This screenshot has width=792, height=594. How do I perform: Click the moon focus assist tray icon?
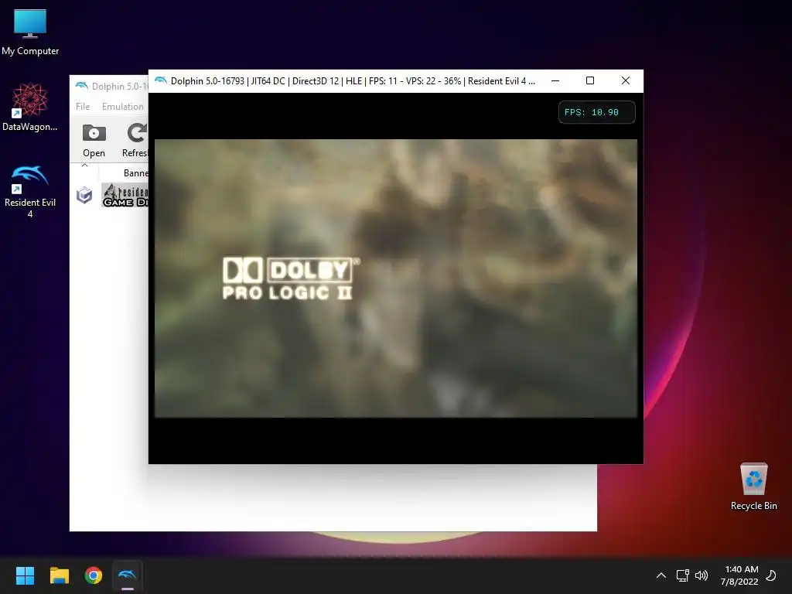click(771, 575)
